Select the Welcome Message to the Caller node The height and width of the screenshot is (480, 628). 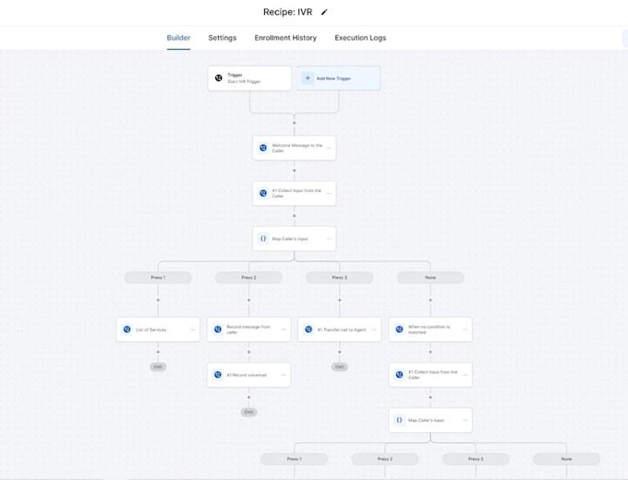[x=295, y=148]
